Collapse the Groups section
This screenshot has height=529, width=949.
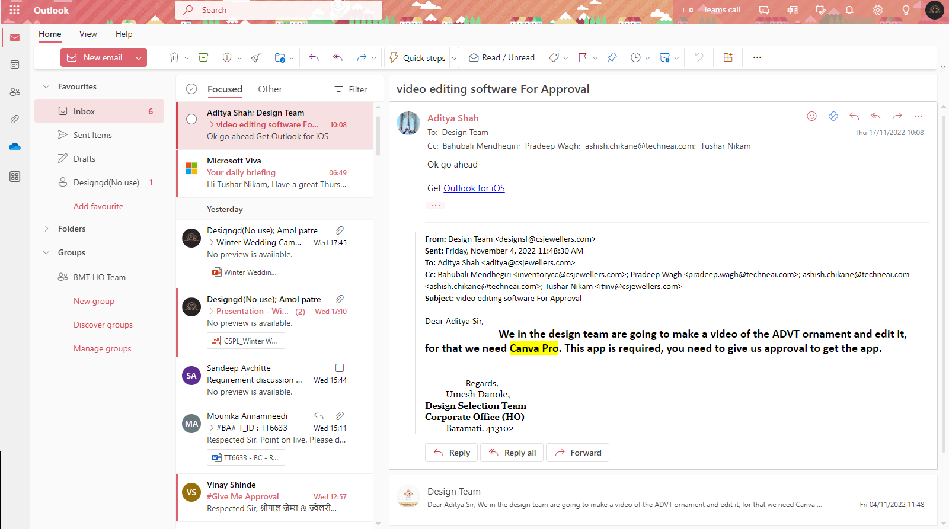46,252
